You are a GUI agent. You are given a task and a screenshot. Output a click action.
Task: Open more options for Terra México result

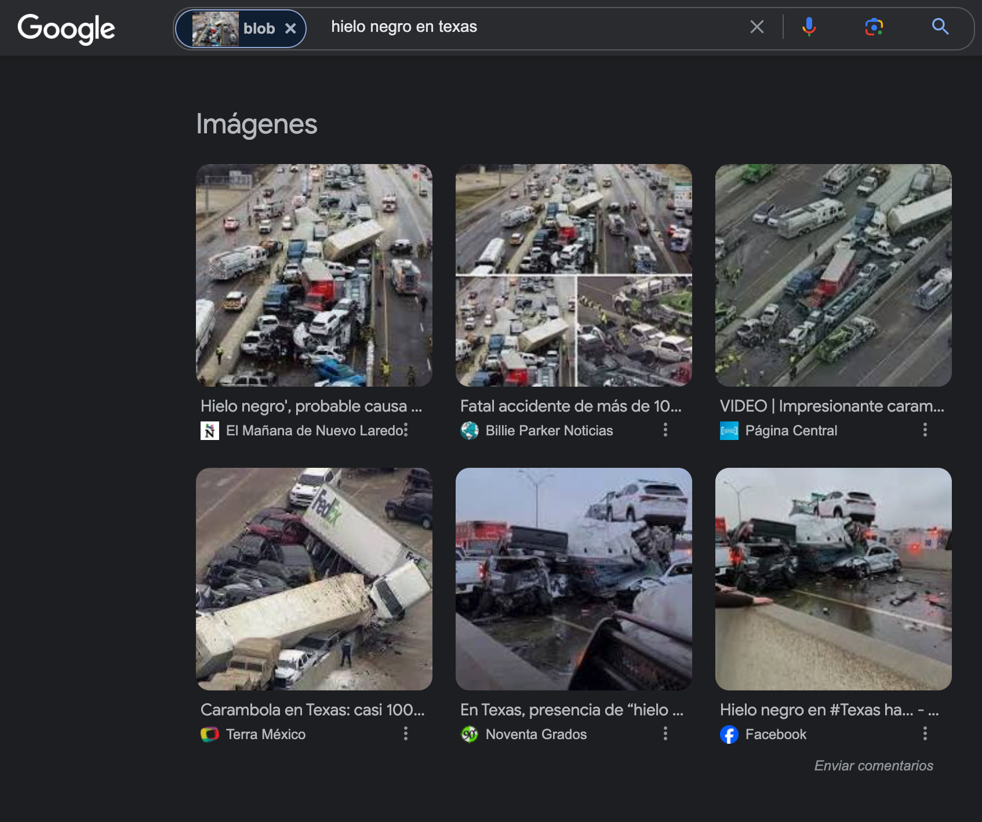tap(406, 733)
